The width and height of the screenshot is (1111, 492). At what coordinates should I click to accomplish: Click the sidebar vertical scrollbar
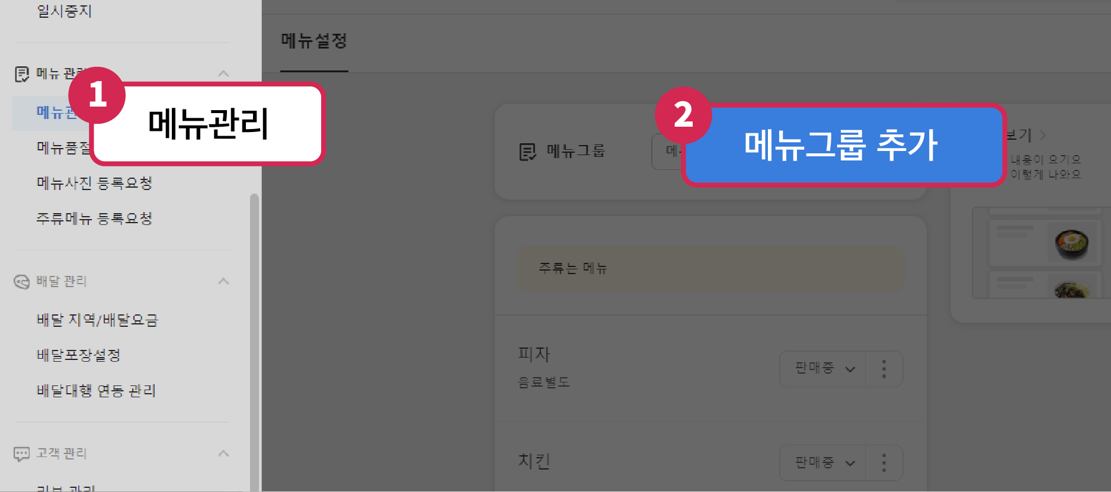pos(254,342)
